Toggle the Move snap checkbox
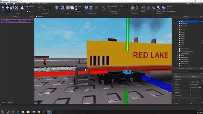The width and height of the screenshot is (203, 114). [37, 10]
